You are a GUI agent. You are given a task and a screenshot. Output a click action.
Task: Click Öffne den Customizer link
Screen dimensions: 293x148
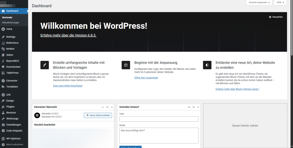pos(146,78)
